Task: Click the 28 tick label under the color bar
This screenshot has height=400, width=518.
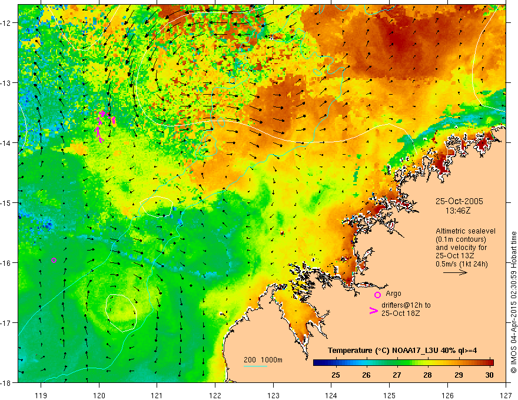Action: (427, 375)
